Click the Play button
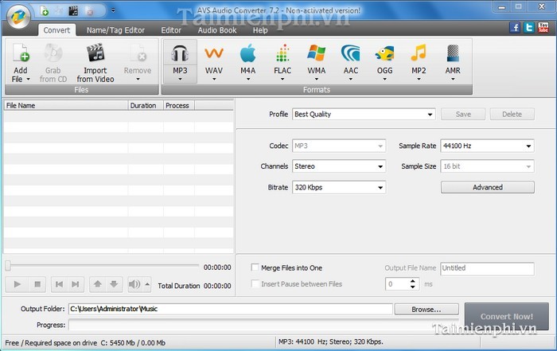This screenshot has height=351, width=557. pos(17,284)
